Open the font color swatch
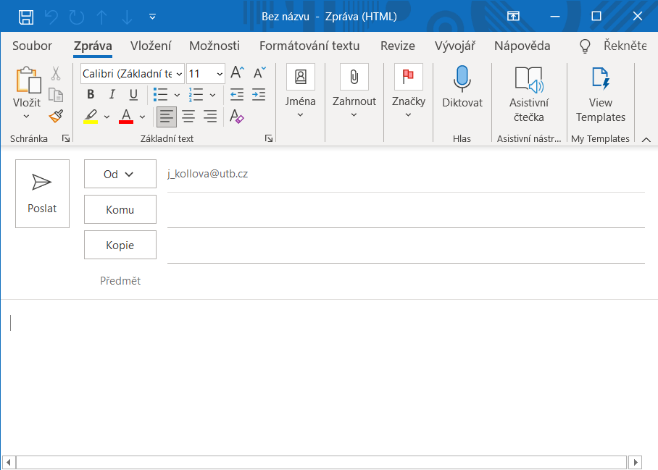 pyautogui.click(x=125, y=116)
